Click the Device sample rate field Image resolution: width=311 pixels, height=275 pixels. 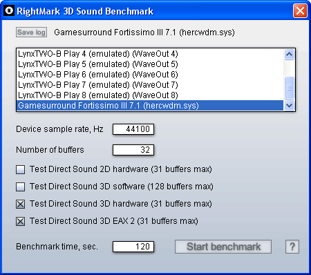[x=133, y=129]
